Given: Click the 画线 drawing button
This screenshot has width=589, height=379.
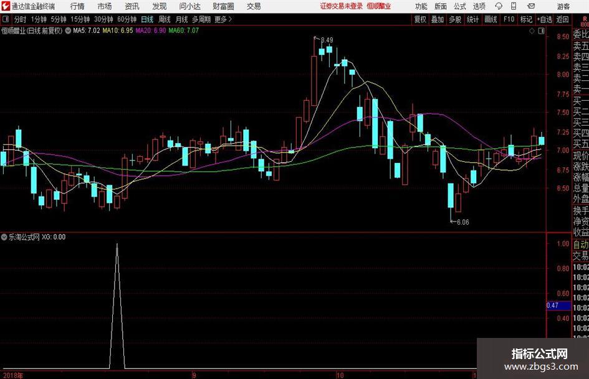Looking at the screenshot, I should (491, 19).
